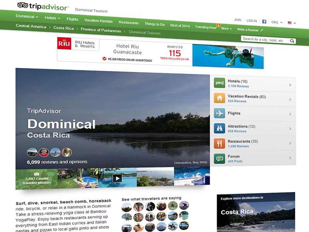Click the RIU Hotels logo in ad

tap(64, 43)
